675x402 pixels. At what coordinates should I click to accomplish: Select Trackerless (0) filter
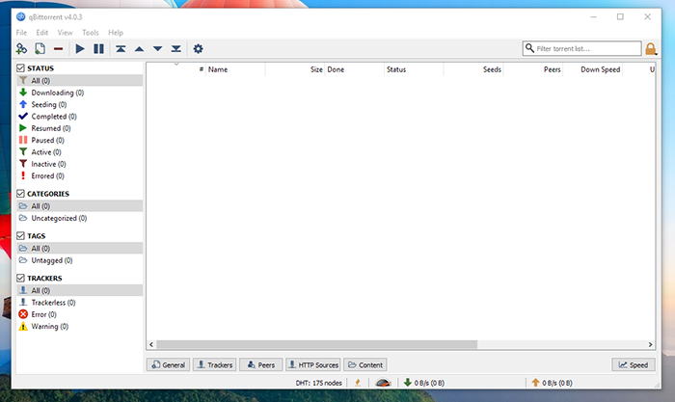[80, 303]
